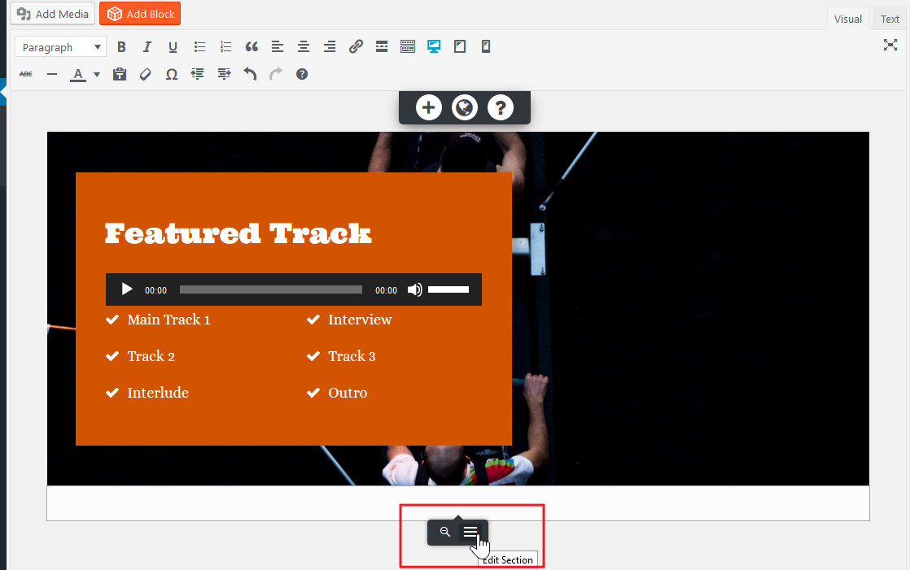910x570 pixels.
Task: Toggle bold formatting
Action: point(121,47)
